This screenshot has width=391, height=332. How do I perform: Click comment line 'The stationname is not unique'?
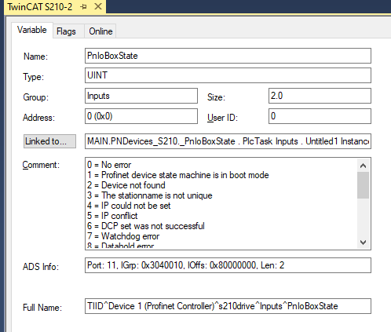(x=150, y=195)
